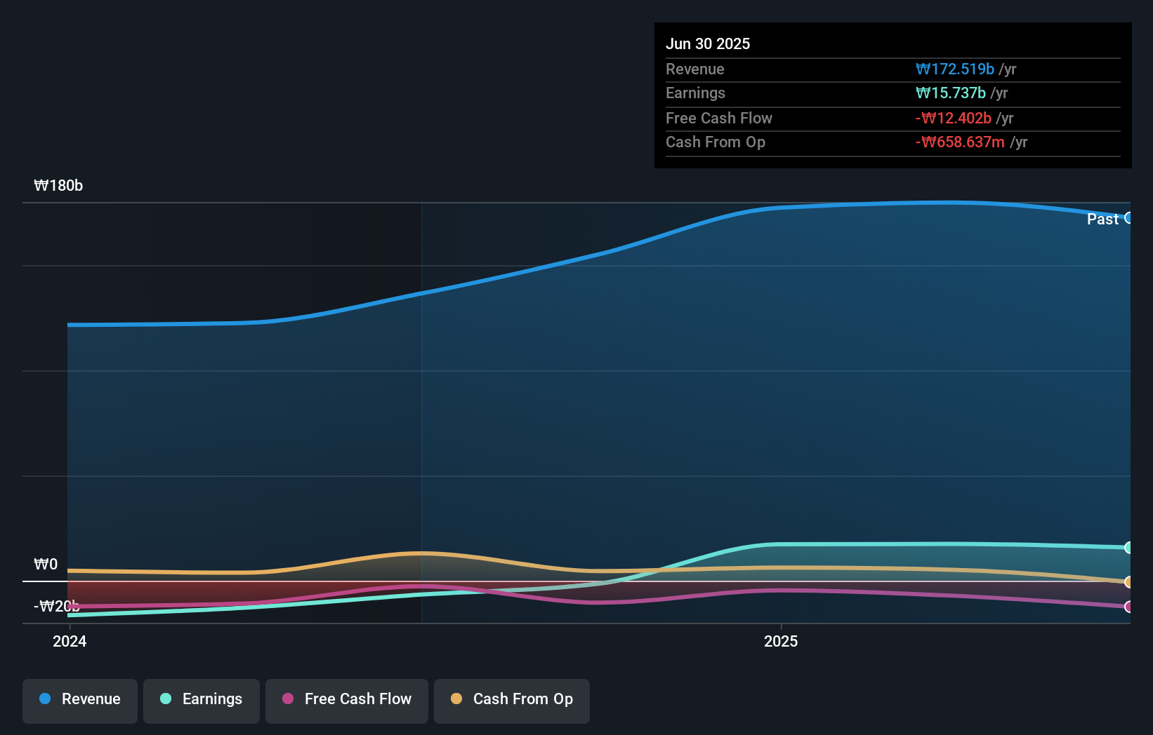The width and height of the screenshot is (1153, 735).
Task: Click the 2024 axis label
Action: [68, 641]
